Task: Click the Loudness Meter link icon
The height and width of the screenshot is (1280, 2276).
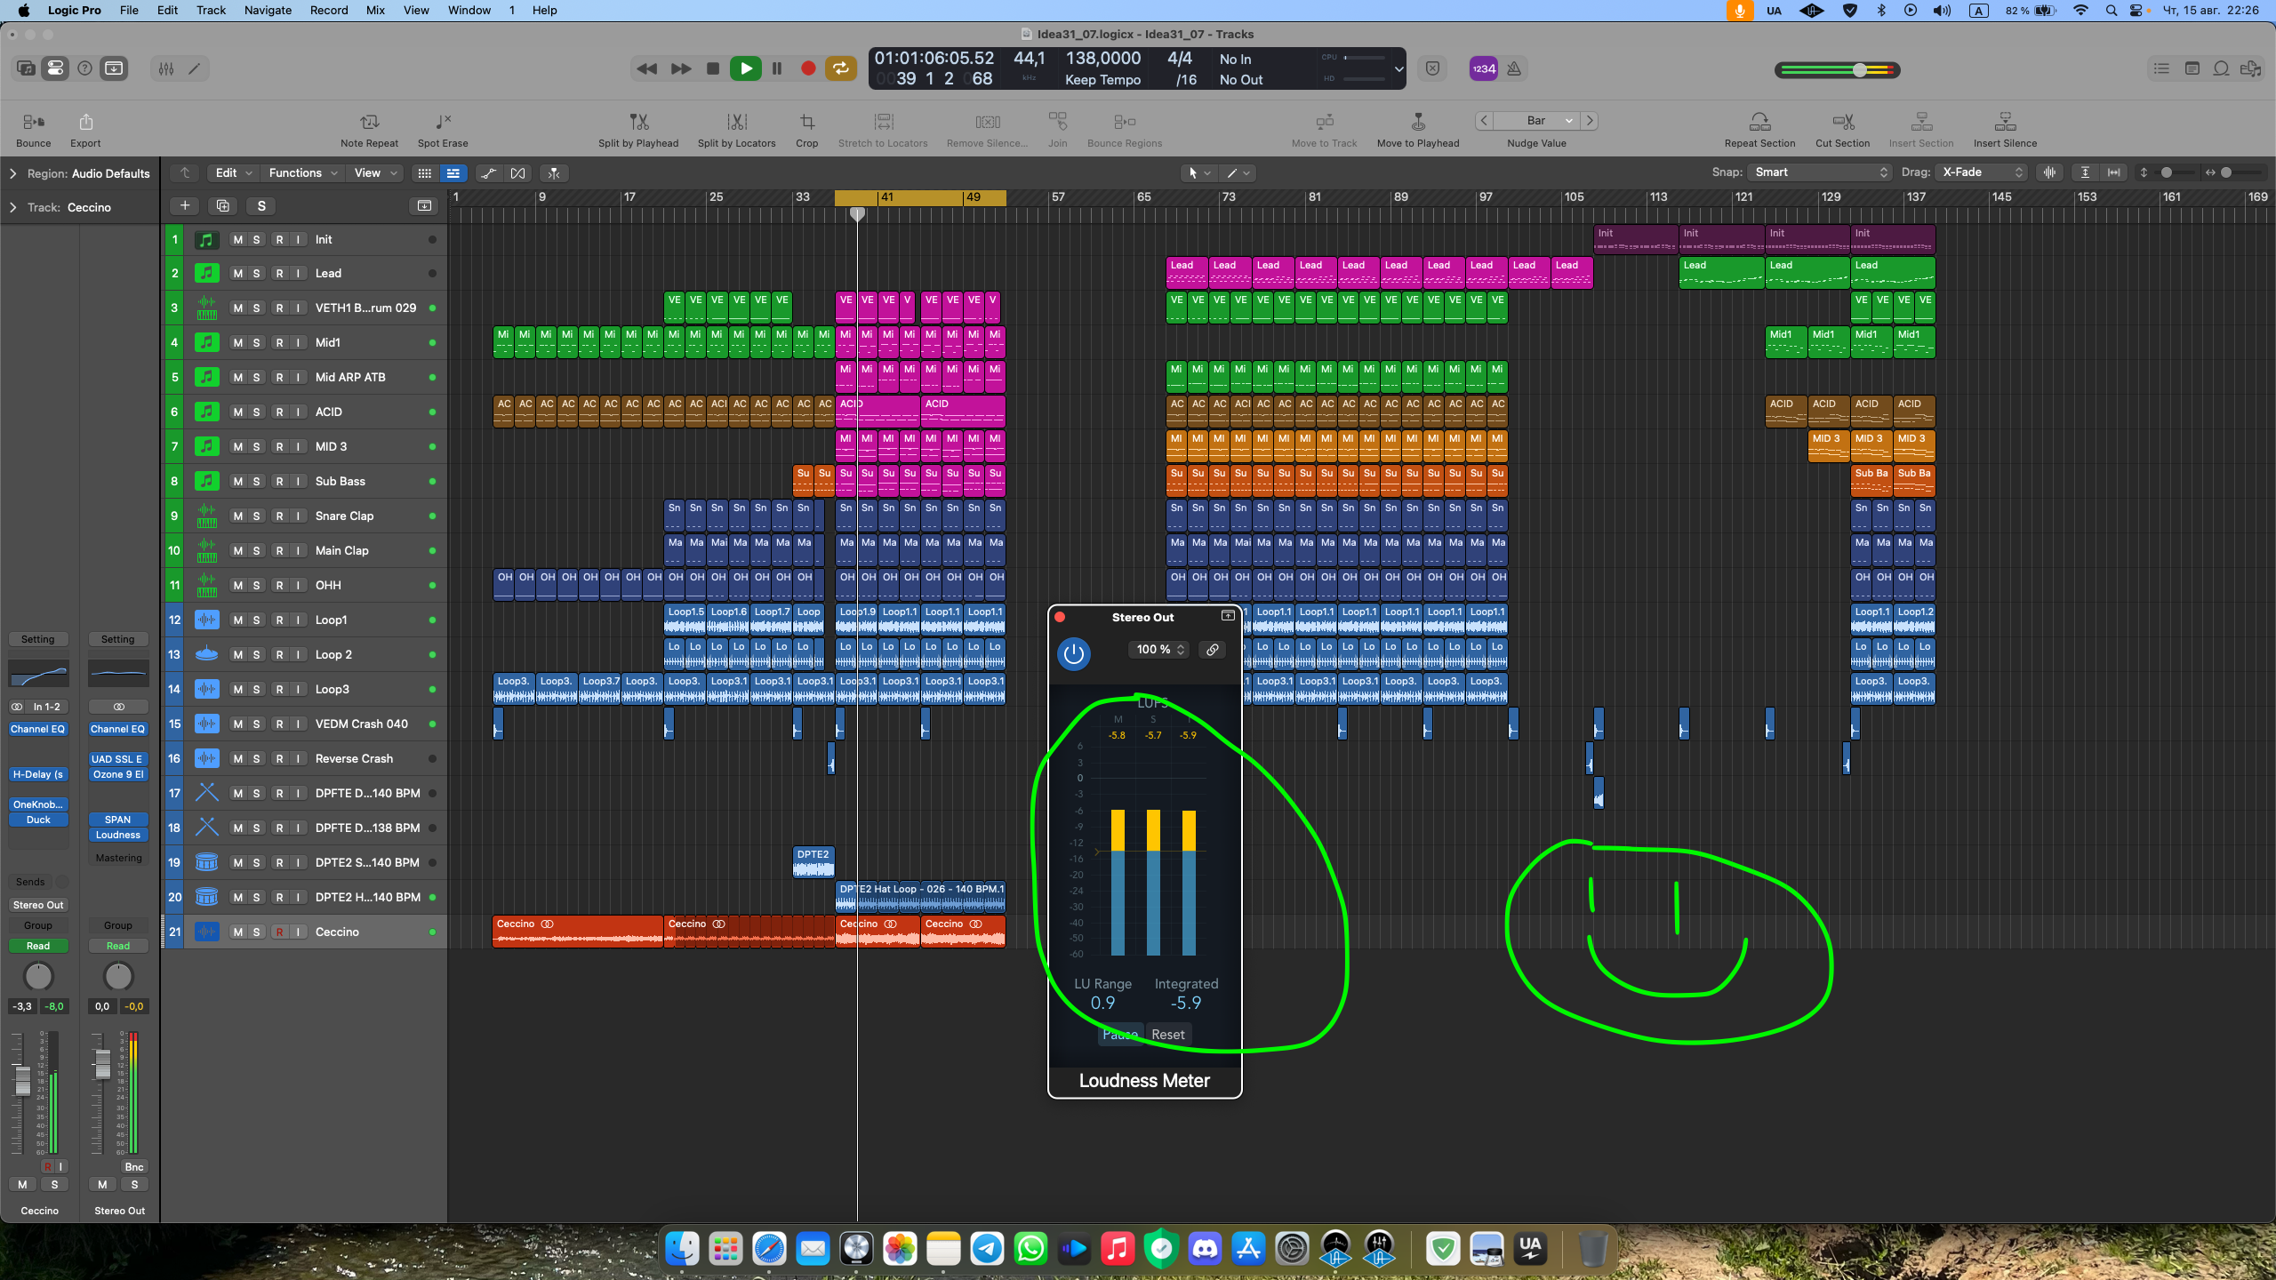Action: [x=1212, y=650]
